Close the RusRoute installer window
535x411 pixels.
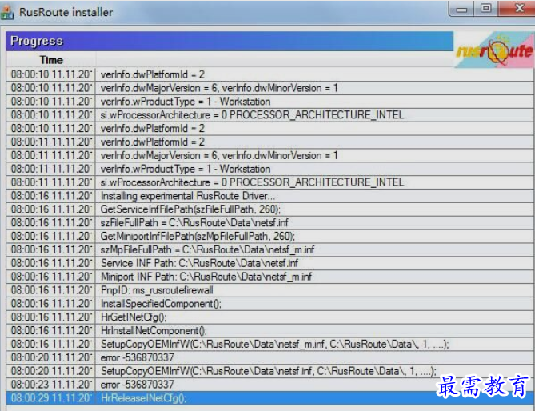(518, 9)
